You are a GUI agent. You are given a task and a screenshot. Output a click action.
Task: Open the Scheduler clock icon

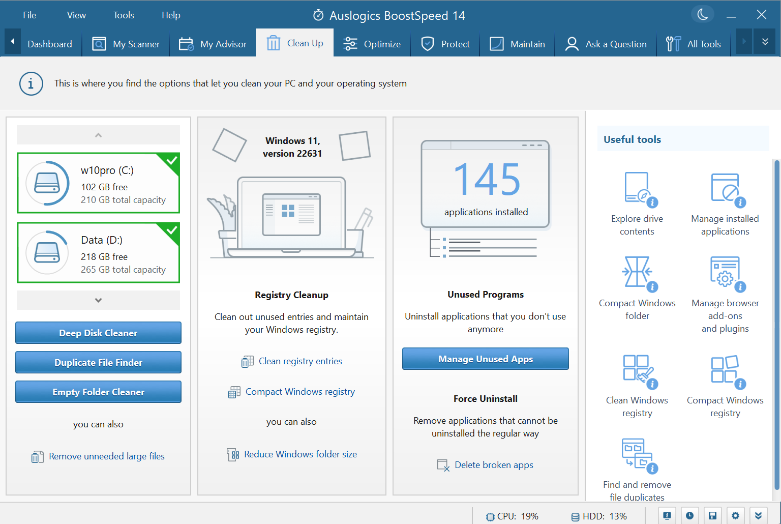pyautogui.click(x=689, y=515)
